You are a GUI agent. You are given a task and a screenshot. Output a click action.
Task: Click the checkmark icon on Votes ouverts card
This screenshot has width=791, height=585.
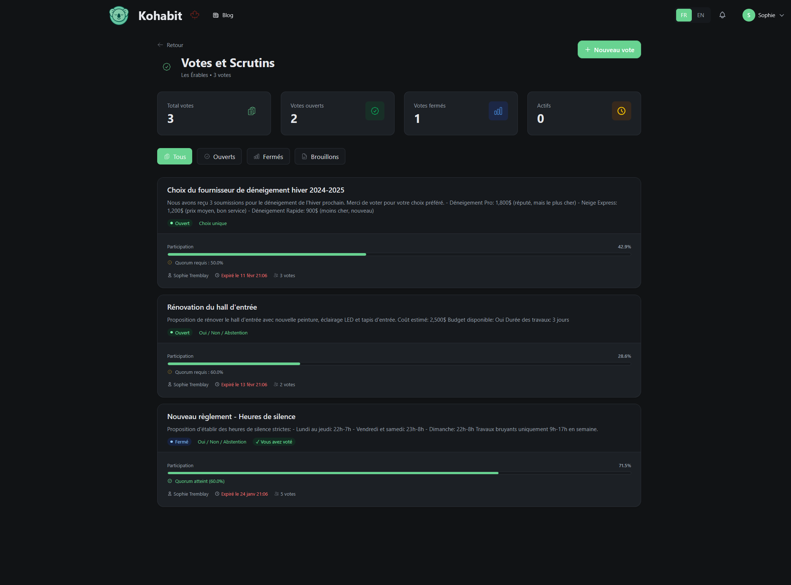(375, 111)
